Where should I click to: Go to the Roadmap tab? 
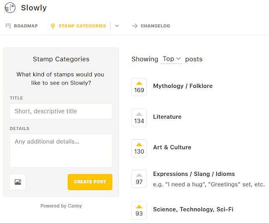(26, 26)
